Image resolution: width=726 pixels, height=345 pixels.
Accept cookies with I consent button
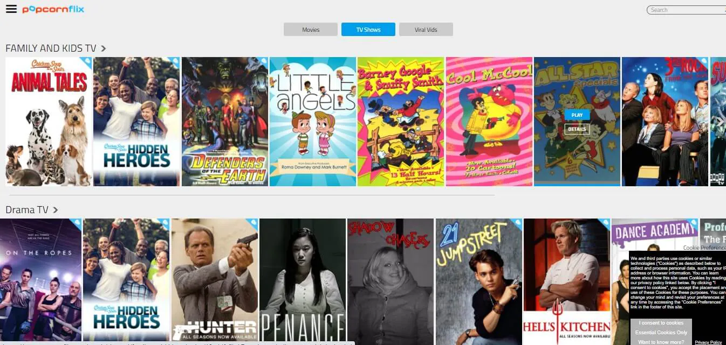[x=661, y=323]
